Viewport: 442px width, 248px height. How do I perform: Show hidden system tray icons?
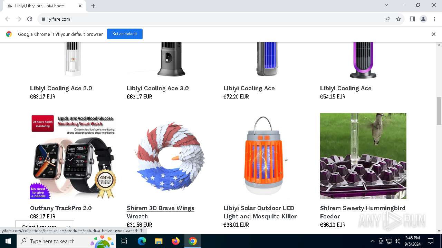372,241
